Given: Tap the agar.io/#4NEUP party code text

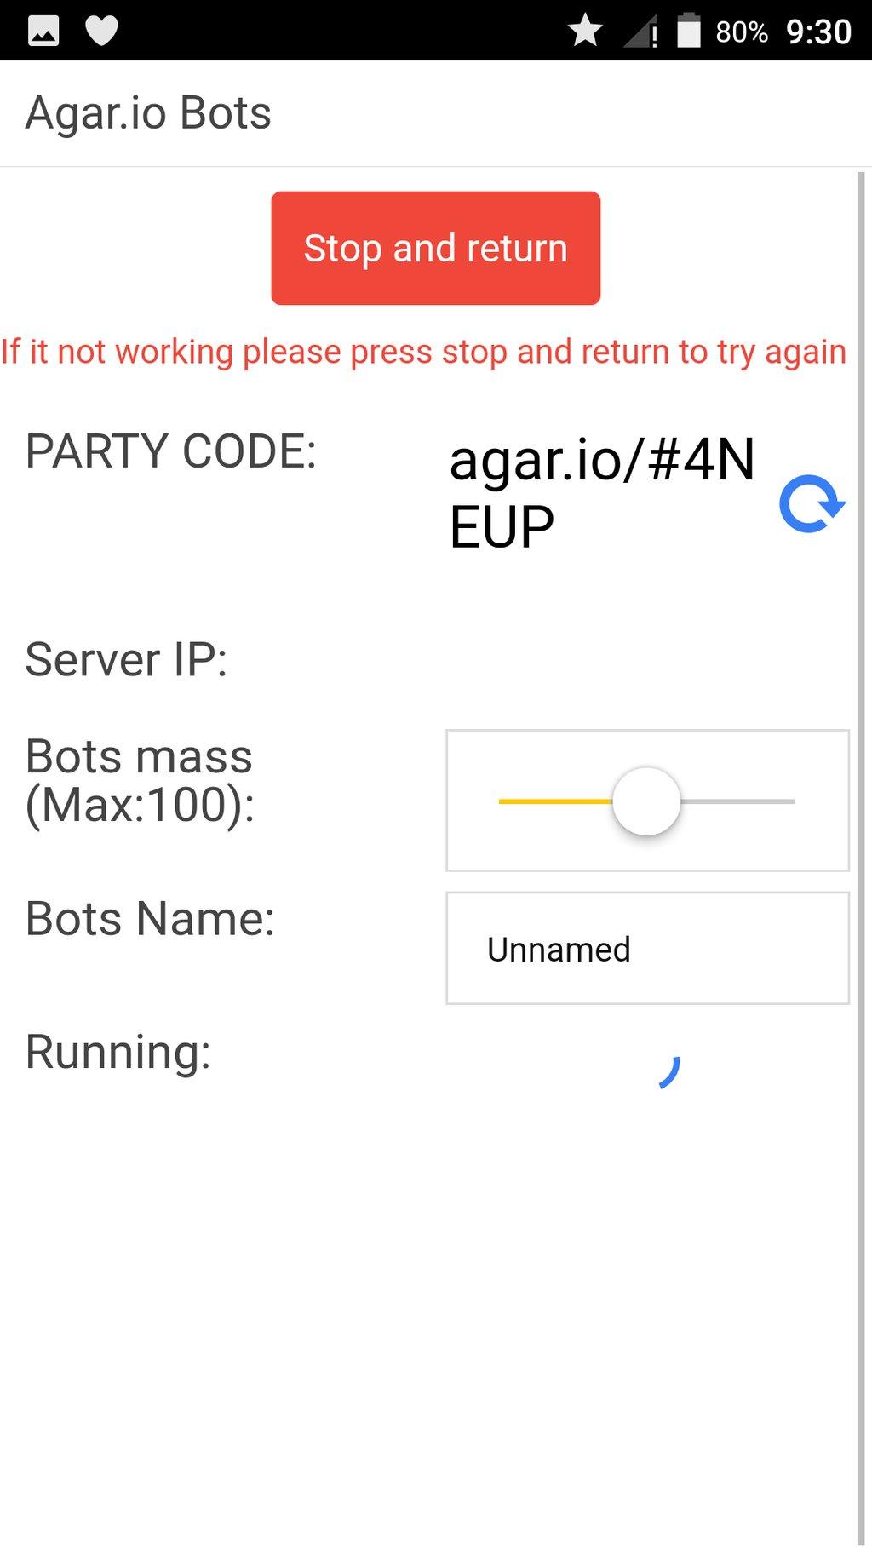Looking at the screenshot, I should [x=602, y=493].
